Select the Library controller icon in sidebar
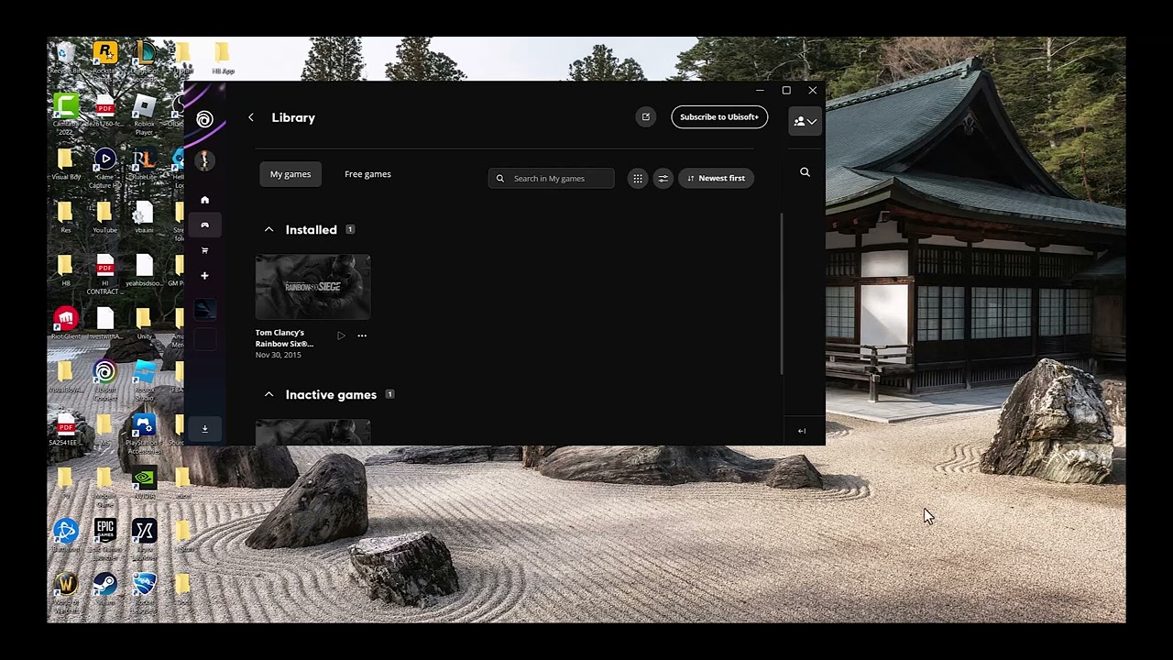Viewport: 1173px width, 660px height. tap(204, 225)
